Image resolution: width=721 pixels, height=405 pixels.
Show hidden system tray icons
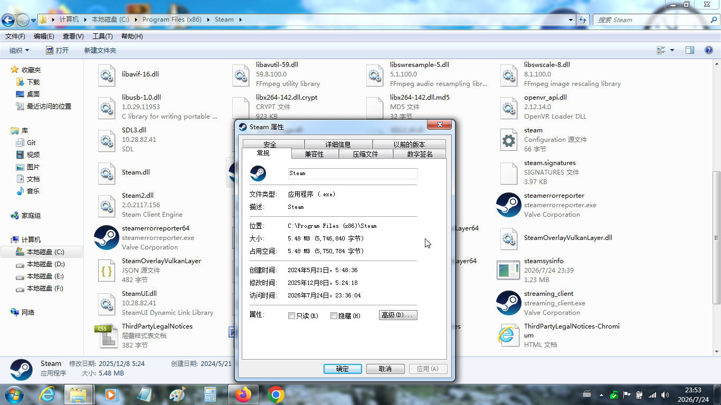click(601, 395)
